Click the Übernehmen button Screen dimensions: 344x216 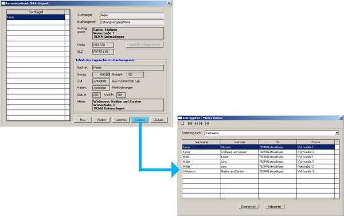(248, 207)
